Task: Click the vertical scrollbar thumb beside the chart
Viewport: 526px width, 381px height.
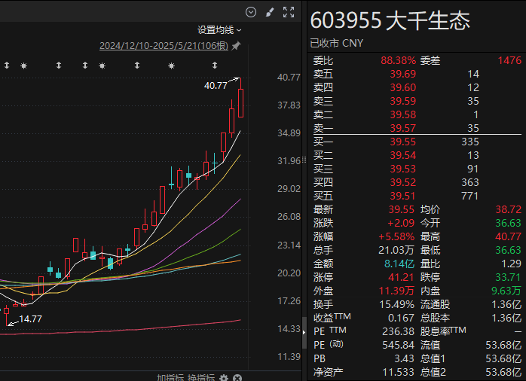Action: click(304, 333)
